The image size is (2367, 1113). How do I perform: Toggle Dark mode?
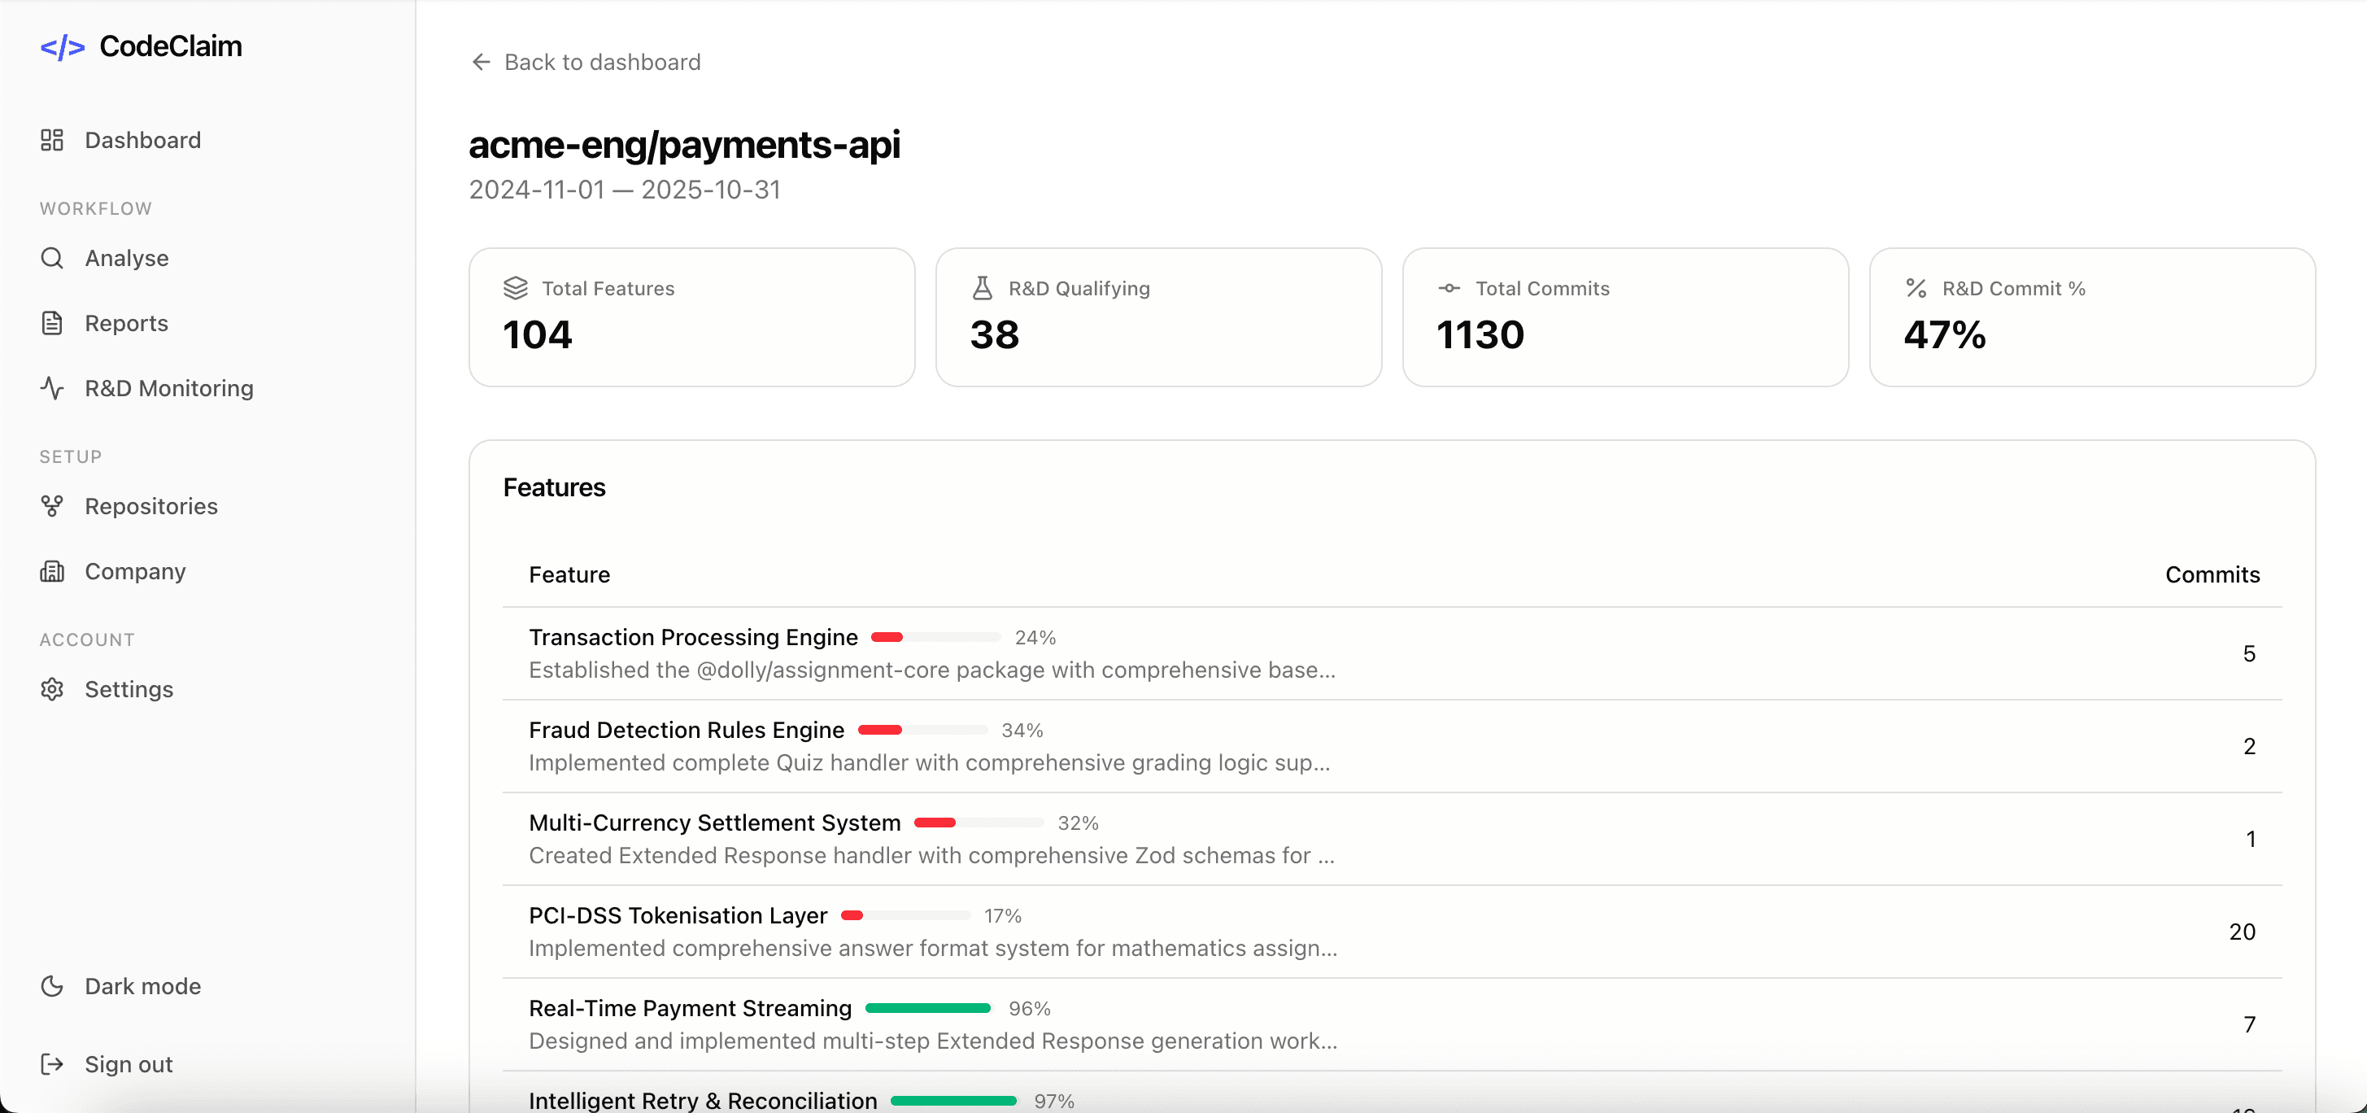[x=120, y=985]
